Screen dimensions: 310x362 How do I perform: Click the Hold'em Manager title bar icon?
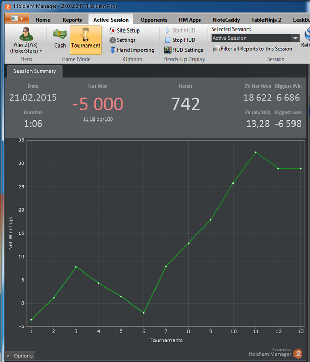pos(8,7)
